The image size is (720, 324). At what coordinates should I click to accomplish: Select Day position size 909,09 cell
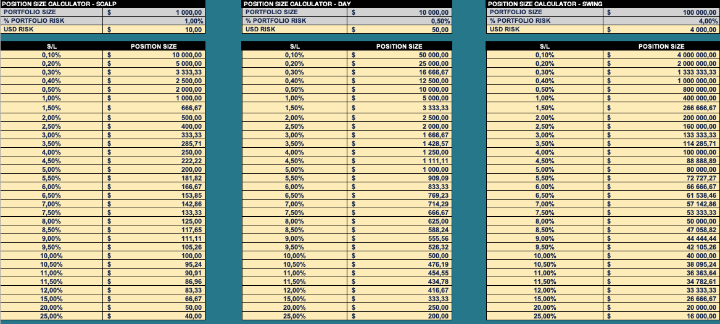pos(400,178)
